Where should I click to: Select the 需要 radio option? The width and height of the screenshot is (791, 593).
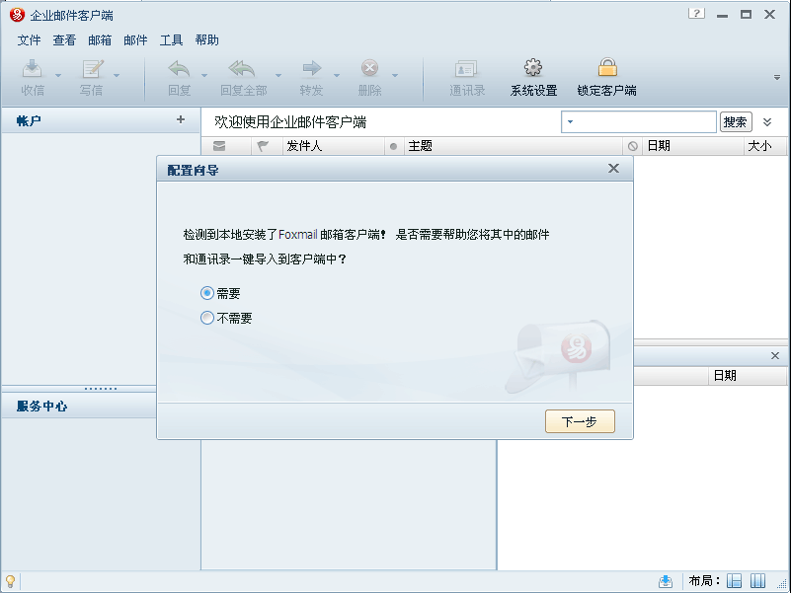[x=206, y=293]
